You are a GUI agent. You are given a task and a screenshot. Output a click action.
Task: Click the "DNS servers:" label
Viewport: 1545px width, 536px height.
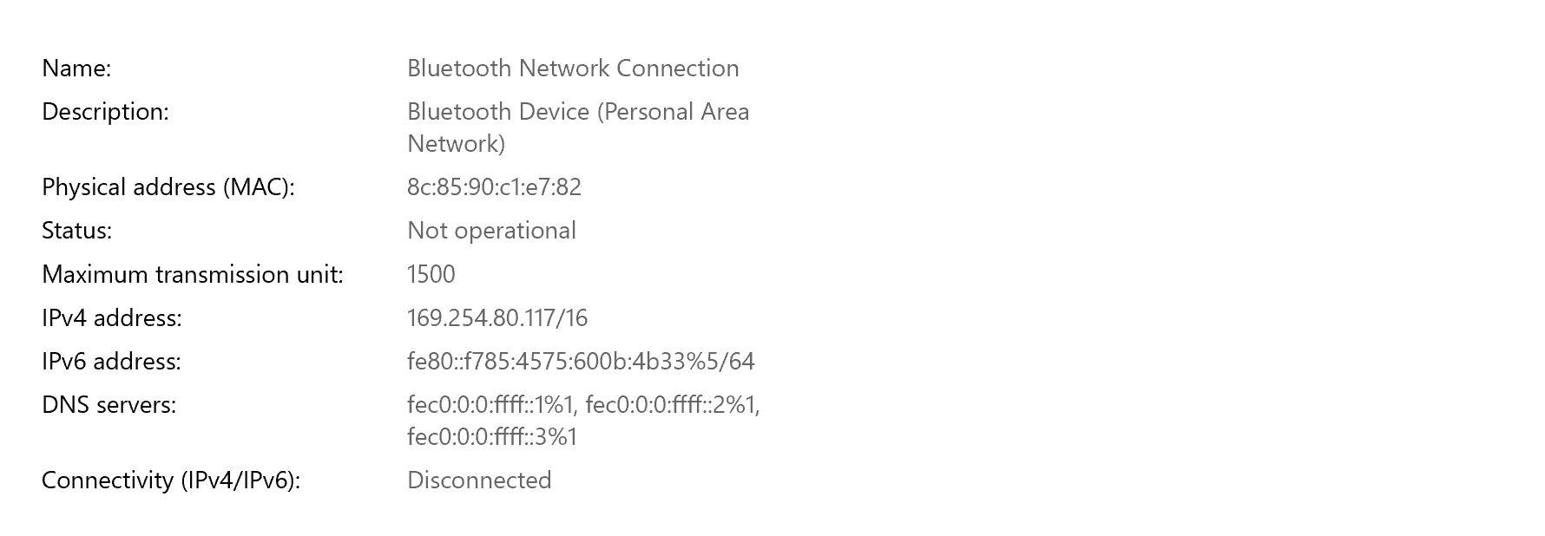(x=108, y=405)
